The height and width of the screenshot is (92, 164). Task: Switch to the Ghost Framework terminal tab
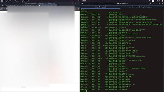[x=101, y=7]
